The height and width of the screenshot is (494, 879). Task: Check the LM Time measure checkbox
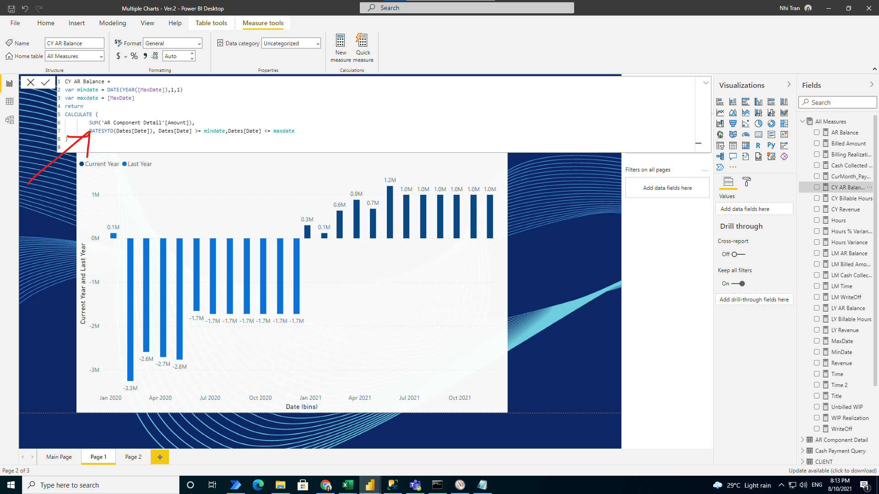point(817,286)
